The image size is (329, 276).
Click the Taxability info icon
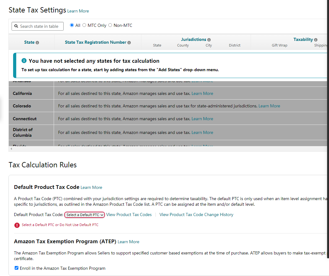(316, 40)
